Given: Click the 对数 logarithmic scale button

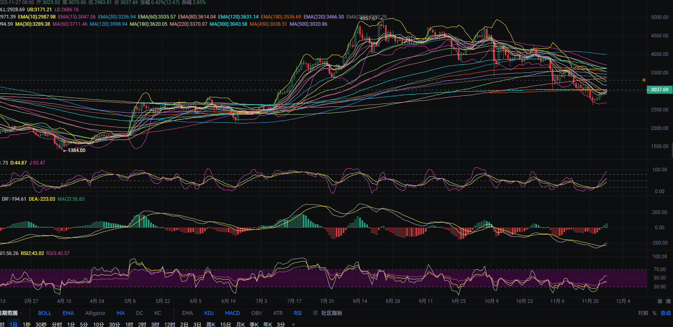Looking at the screenshot, I should click(643, 313).
